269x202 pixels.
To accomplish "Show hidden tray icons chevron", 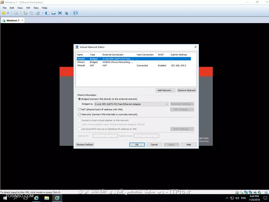I will click(227, 198).
